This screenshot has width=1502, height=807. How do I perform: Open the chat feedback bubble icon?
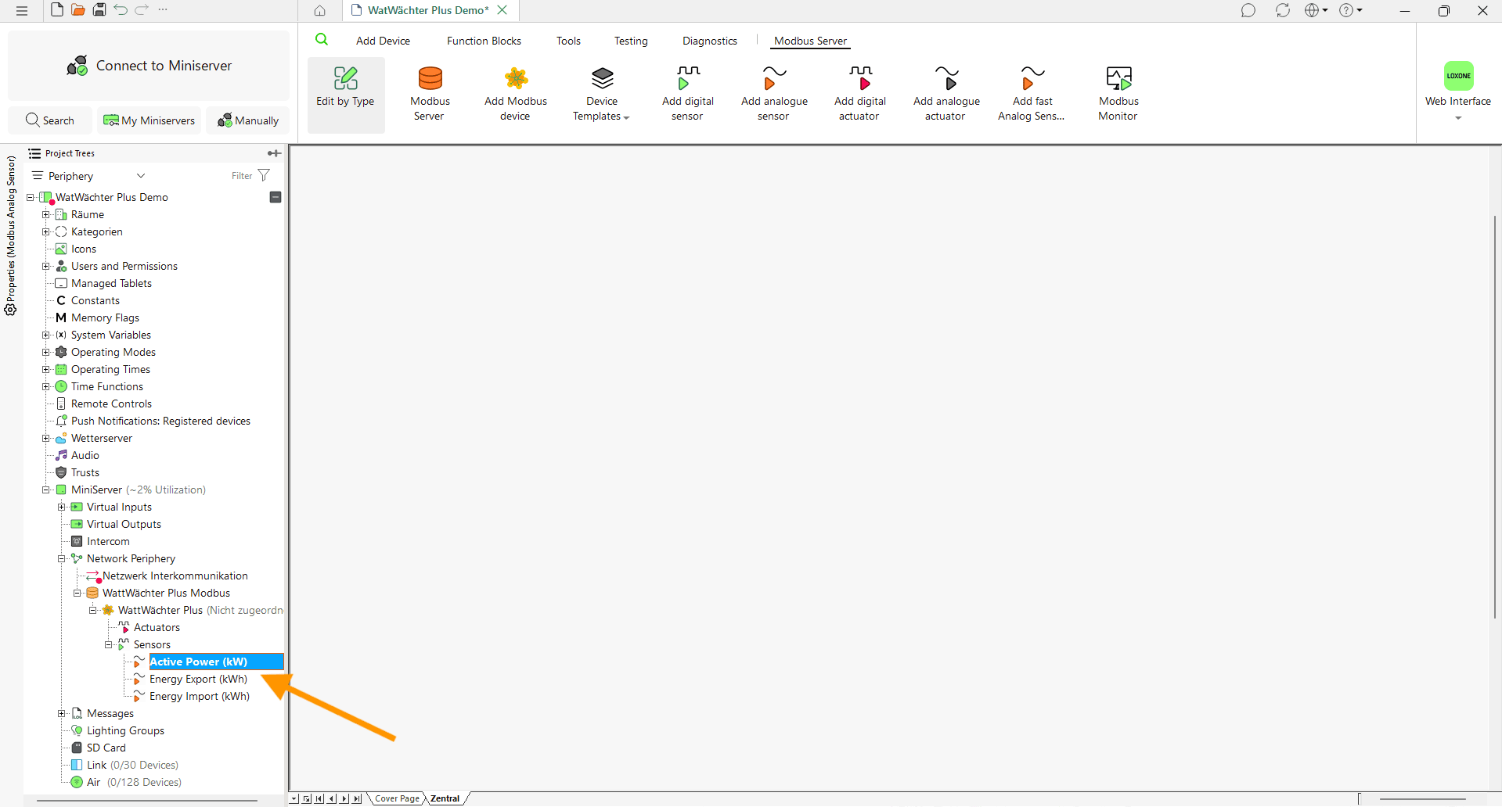point(1248,11)
